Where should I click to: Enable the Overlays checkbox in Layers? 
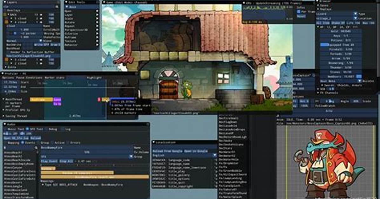tap(5, 10)
